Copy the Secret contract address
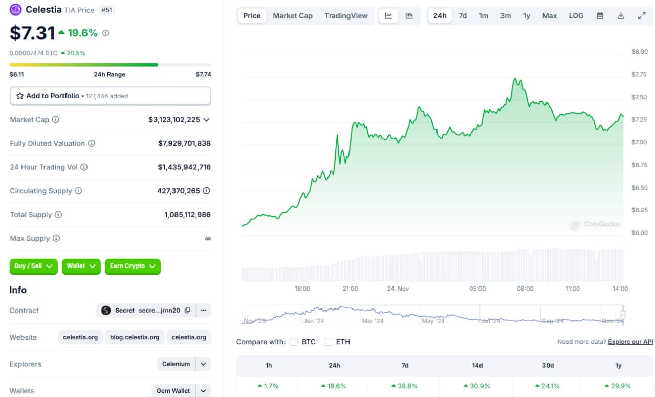Screen dimensions: 655x397 coord(187,310)
